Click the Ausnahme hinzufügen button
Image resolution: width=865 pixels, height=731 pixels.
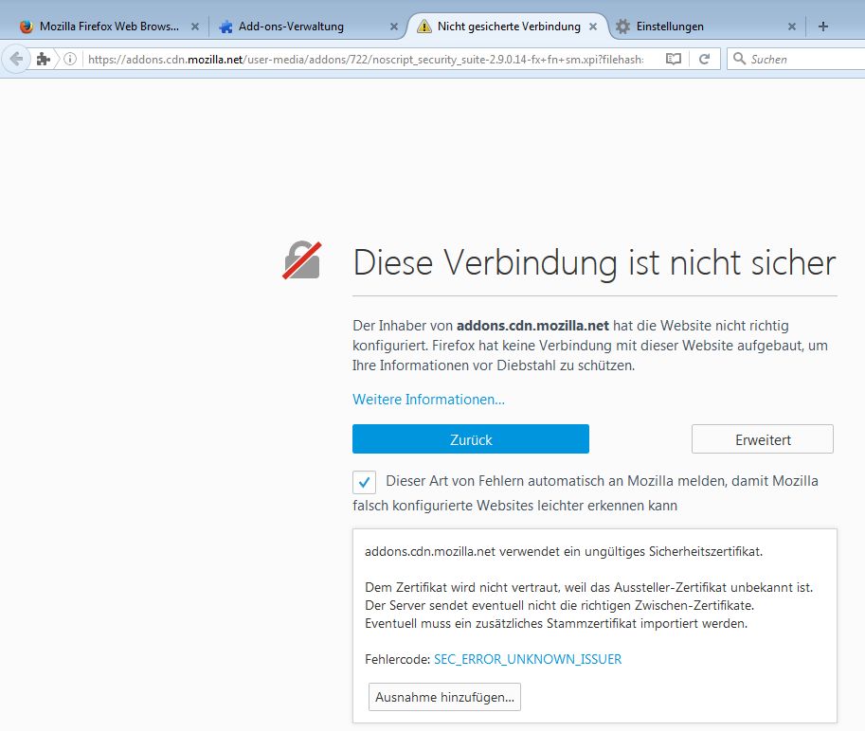[x=444, y=697]
